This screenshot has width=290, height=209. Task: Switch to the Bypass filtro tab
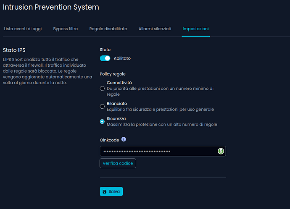tap(65, 29)
